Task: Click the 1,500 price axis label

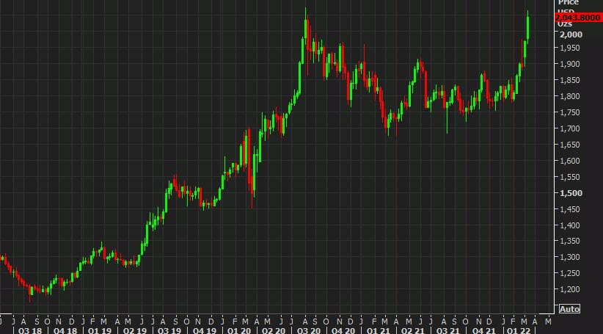Action: (570, 193)
